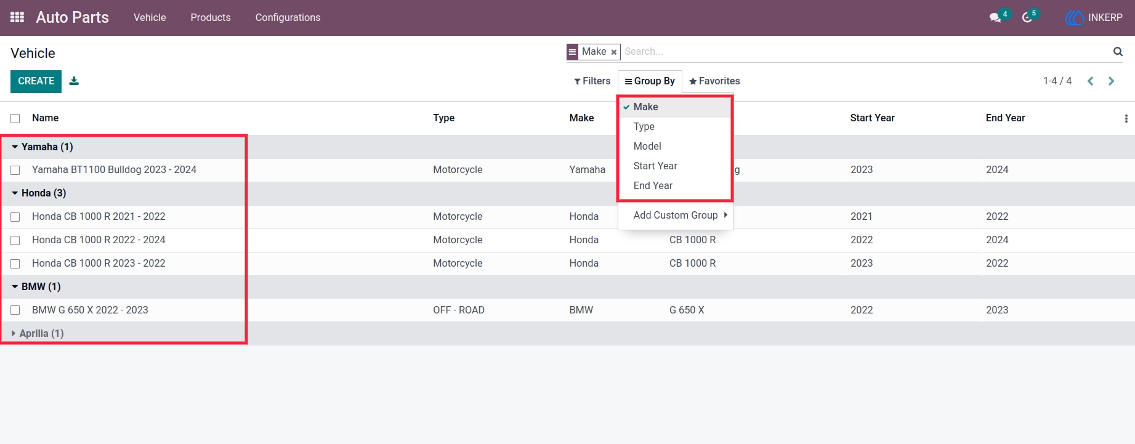Tick the BMW G 650 X row checkbox
Image resolution: width=1135 pixels, height=444 pixels.
[15, 310]
